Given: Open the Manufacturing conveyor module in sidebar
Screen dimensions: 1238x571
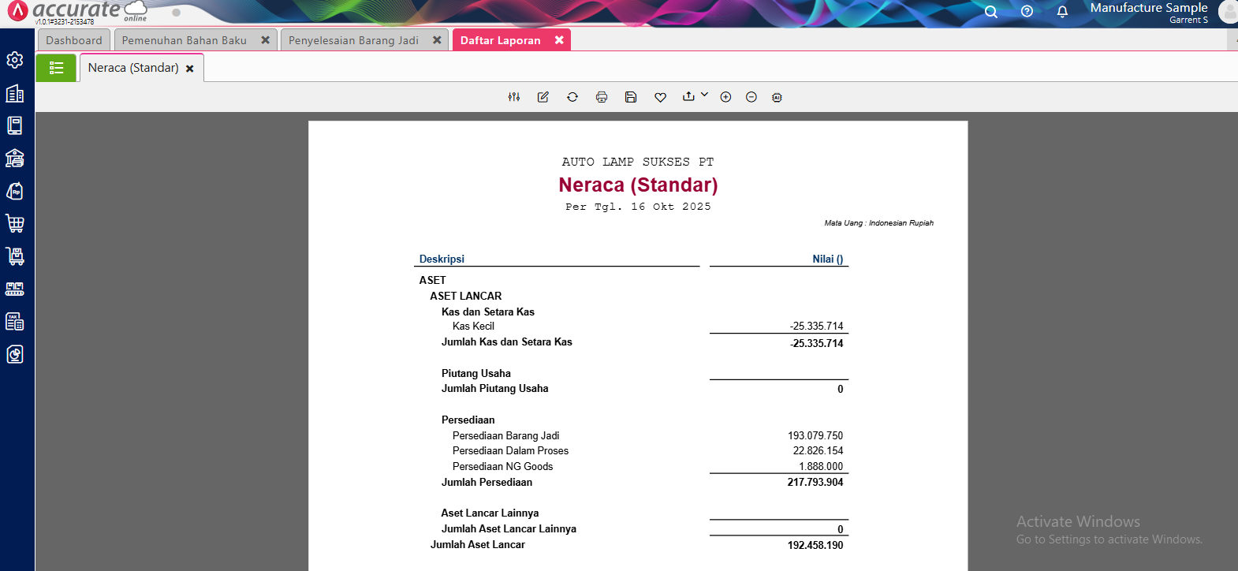Looking at the screenshot, I should point(15,289).
